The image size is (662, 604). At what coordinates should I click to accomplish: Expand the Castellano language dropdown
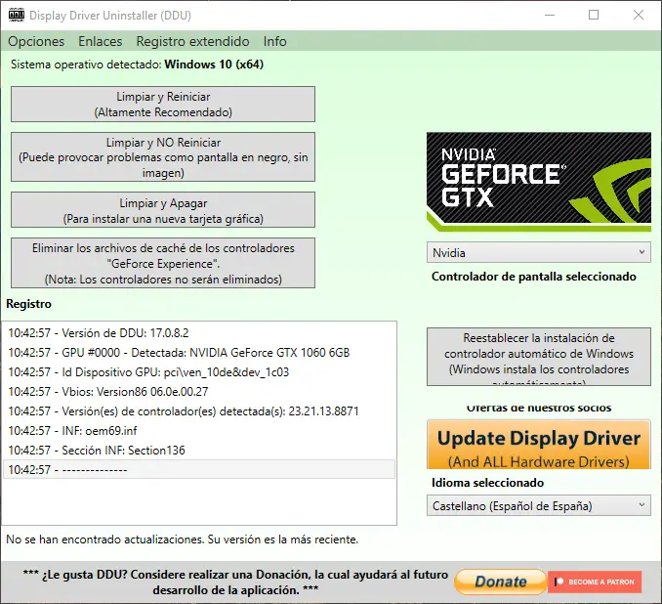click(x=539, y=505)
